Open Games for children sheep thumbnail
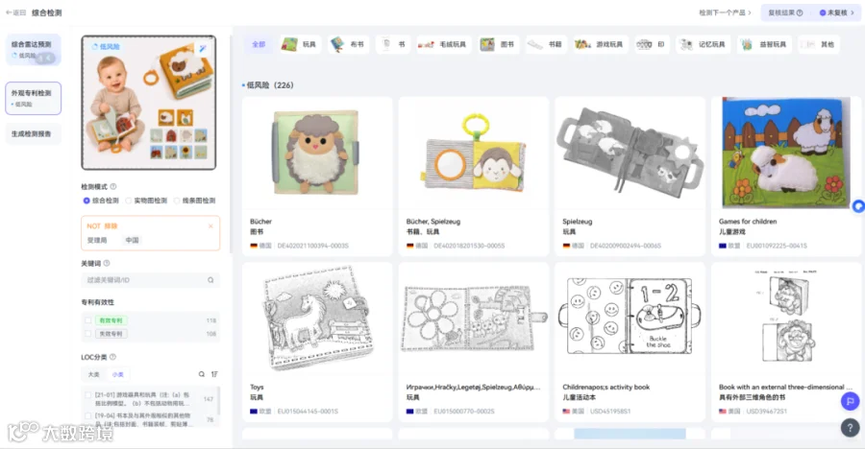865x449 pixels. 786,153
